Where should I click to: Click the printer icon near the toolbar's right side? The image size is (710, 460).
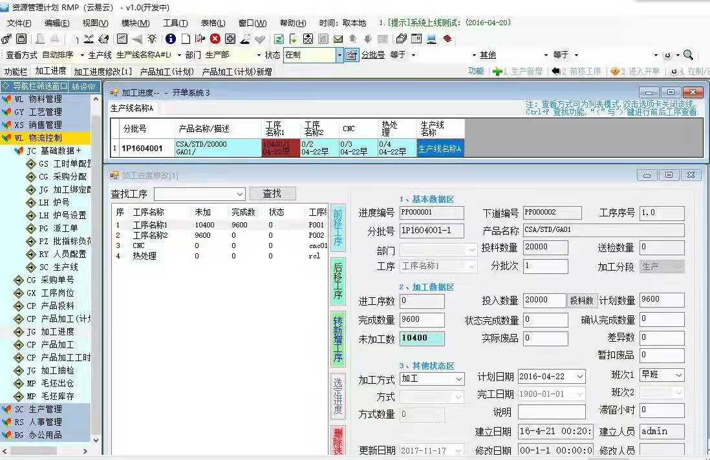(401, 39)
